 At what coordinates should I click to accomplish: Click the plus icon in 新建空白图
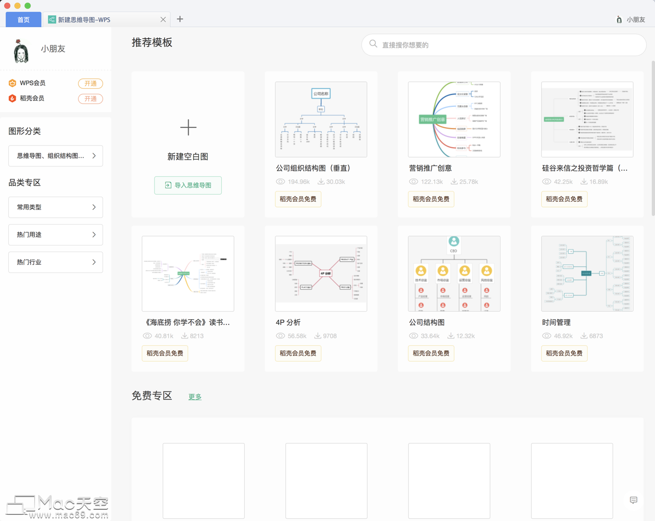tap(188, 127)
